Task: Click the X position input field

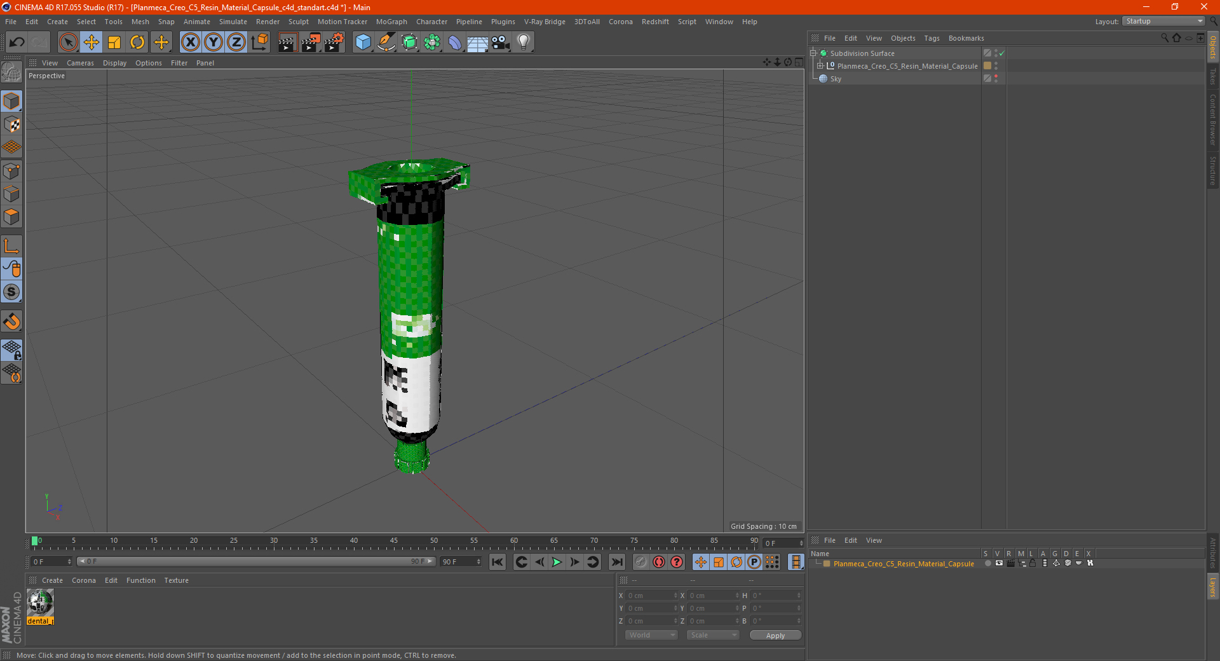Action: [652, 596]
